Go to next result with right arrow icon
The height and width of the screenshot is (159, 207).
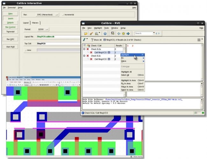(128, 34)
